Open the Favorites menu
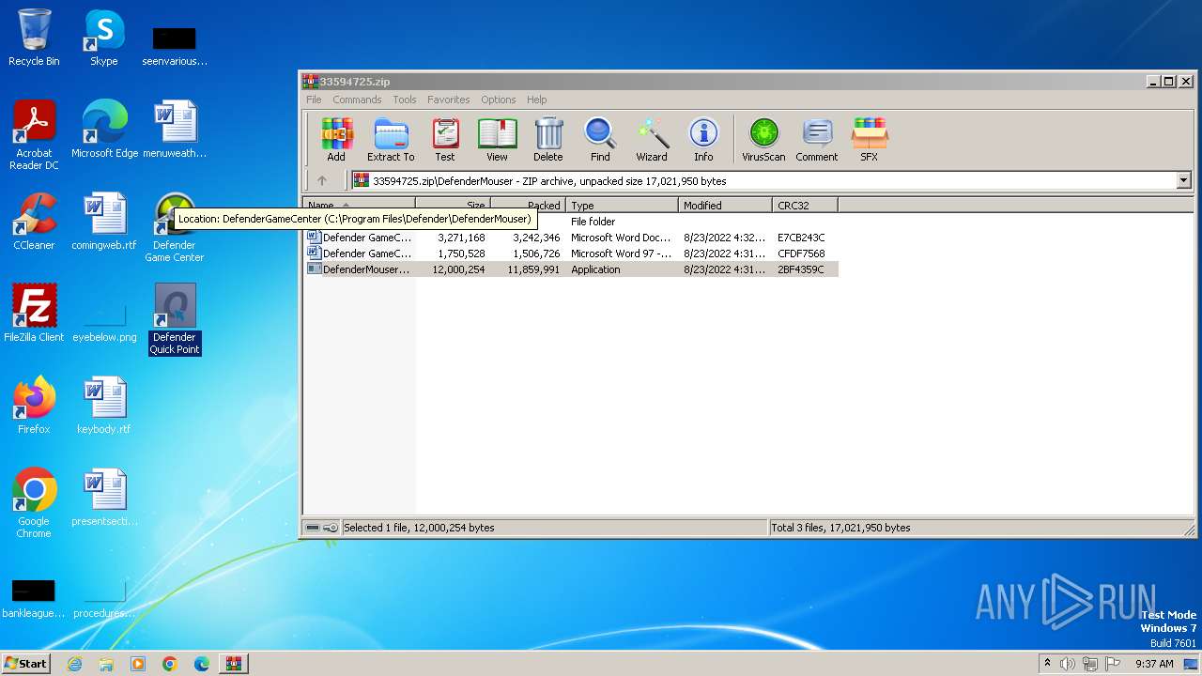 tap(449, 100)
